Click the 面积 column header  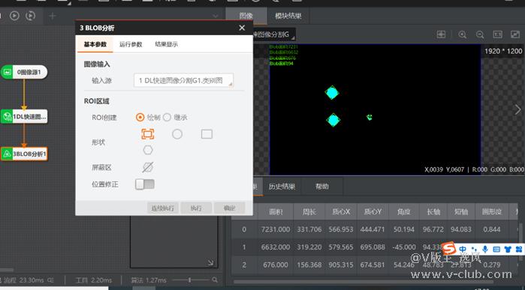click(x=276, y=211)
